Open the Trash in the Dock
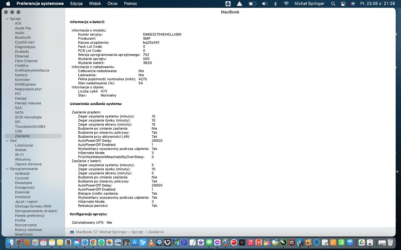Image resolution: width=401 pixels, height=250 pixels. 390,242
